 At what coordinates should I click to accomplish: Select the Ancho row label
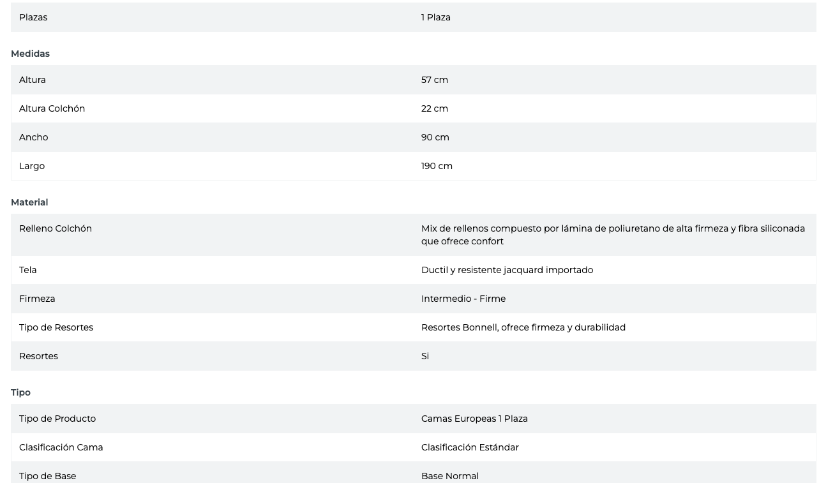click(x=33, y=137)
